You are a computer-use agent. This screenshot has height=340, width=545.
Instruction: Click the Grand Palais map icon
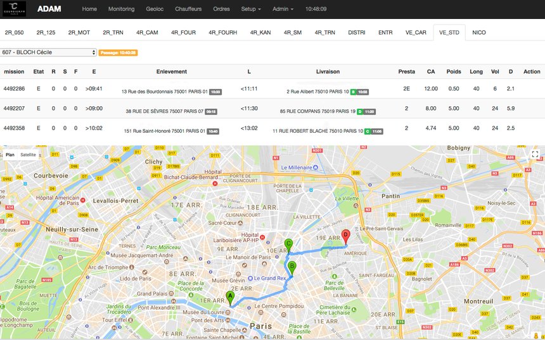(170, 294)
